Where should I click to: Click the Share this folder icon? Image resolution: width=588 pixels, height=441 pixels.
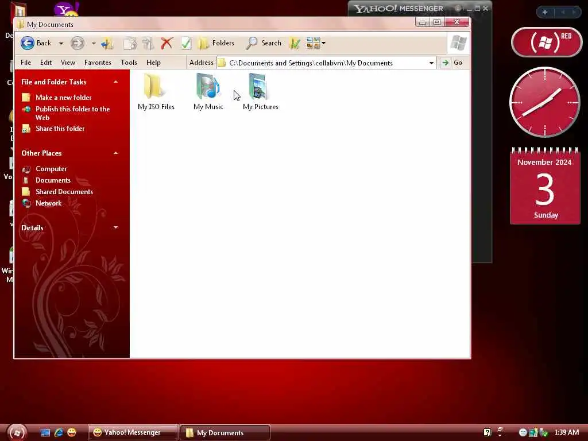click(26, 129)
